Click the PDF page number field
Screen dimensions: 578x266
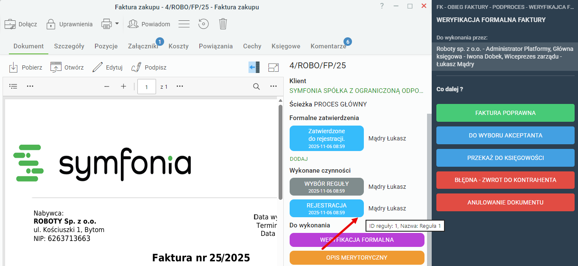[147, 87]
